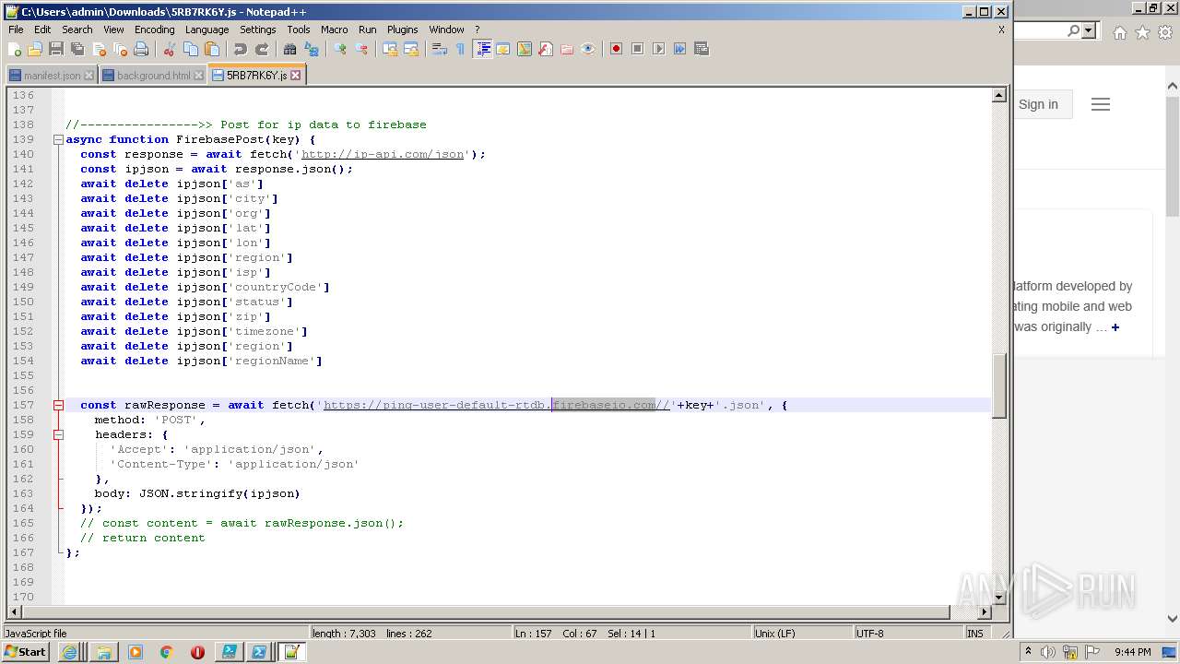Collapse the fetch call fold at line 157
1180x664 pixels.
[x=58, y=405]
